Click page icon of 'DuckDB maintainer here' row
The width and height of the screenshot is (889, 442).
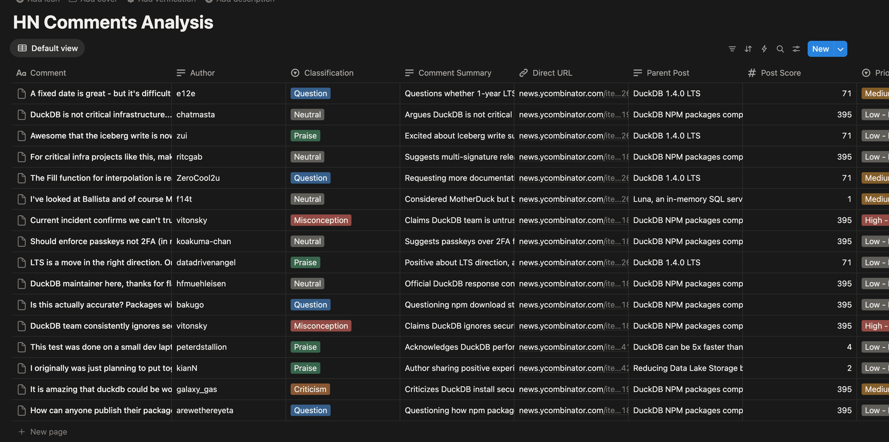click(21, 284)
